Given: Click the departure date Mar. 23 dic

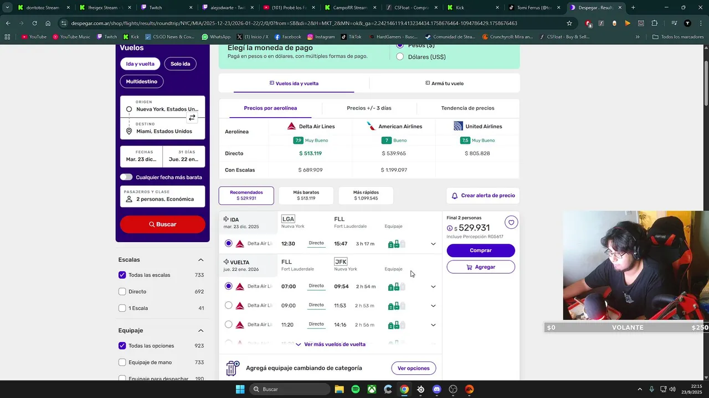Looking at the screenshot, I should point(141,156).
